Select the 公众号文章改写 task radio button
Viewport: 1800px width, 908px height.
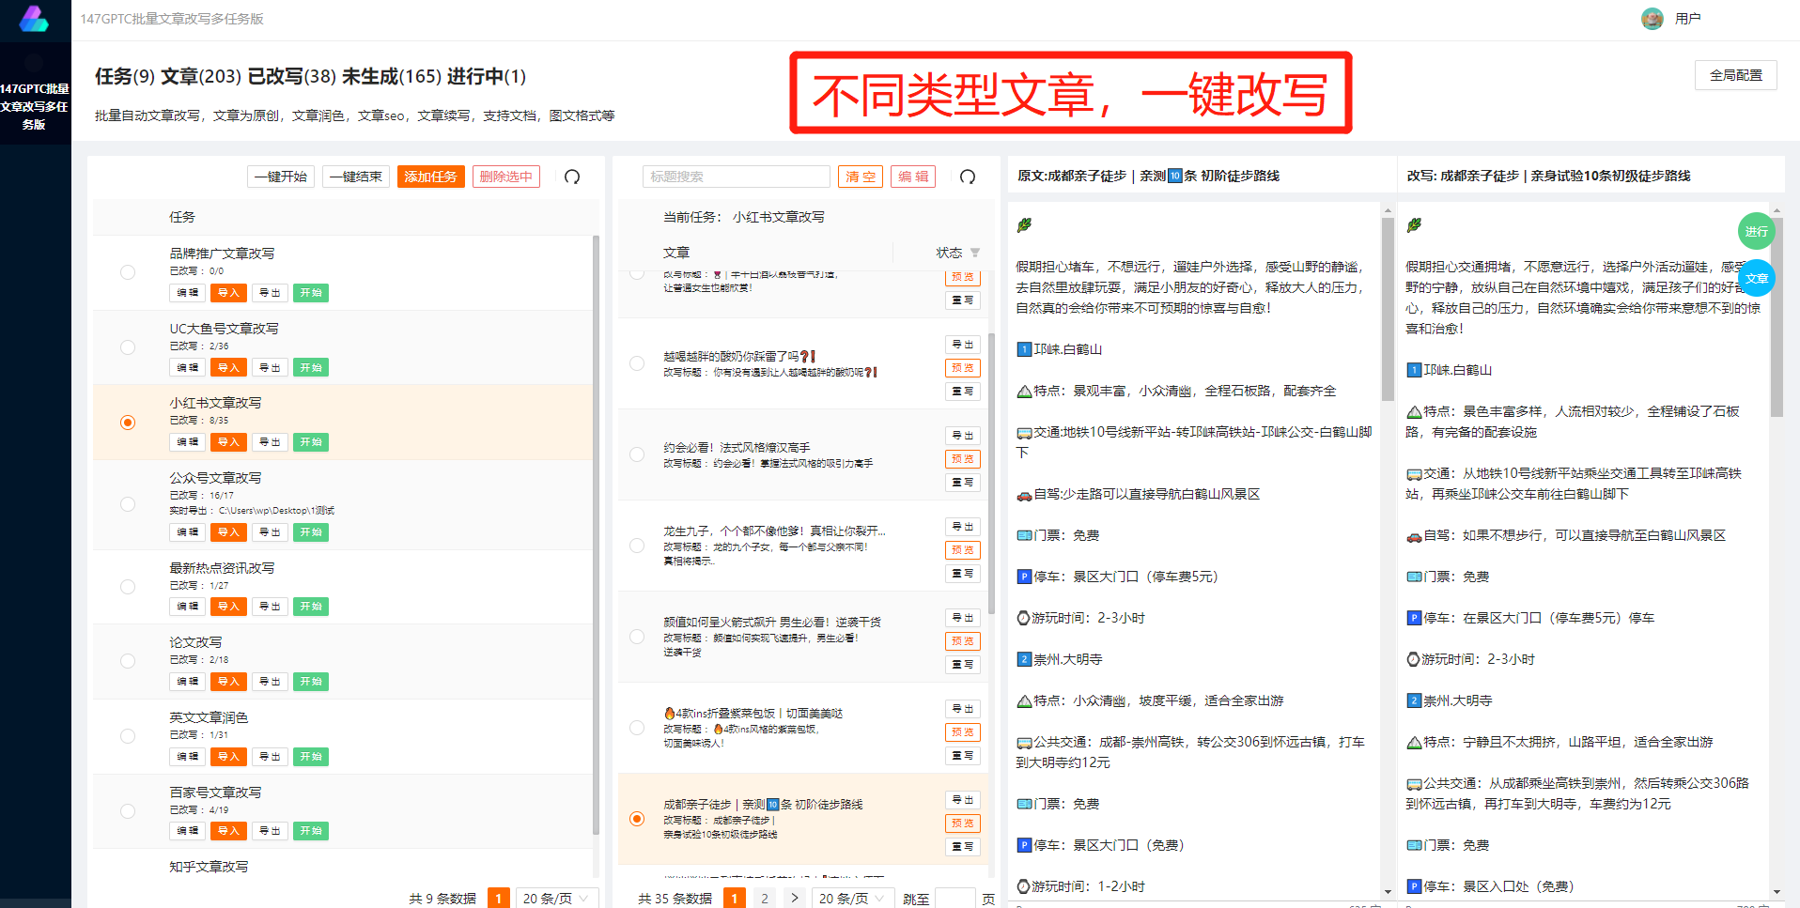tap(128, 503)
